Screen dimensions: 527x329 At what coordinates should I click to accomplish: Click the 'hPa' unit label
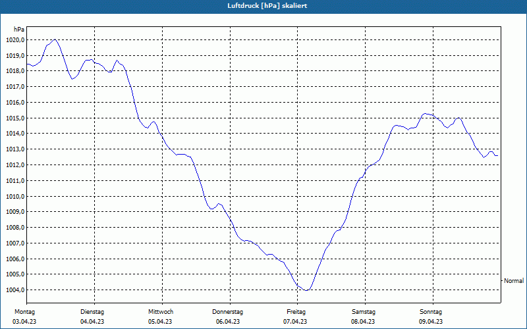(19, 30)
